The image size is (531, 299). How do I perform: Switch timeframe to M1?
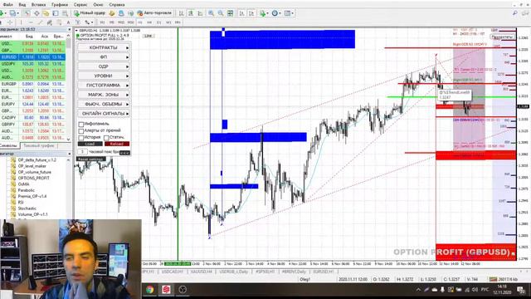pos(102,22)
